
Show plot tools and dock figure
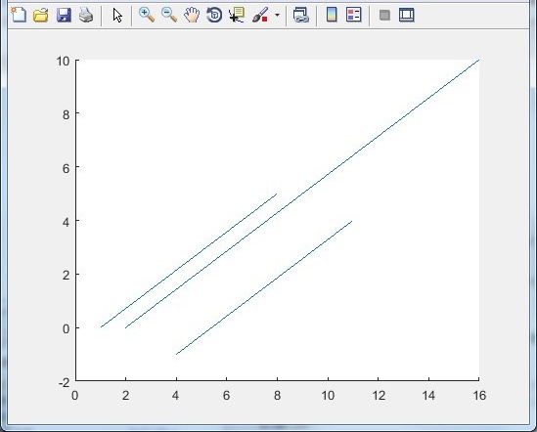click(407, 15)
